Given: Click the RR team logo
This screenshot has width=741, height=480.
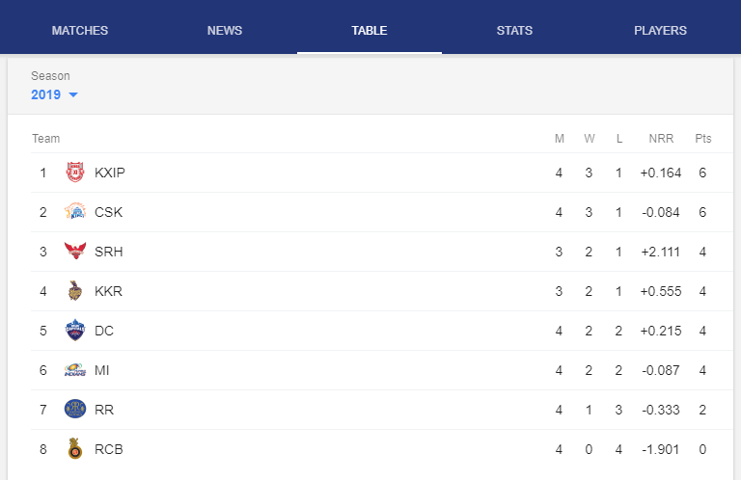Looking at the screenshot, I should [75, 410].
